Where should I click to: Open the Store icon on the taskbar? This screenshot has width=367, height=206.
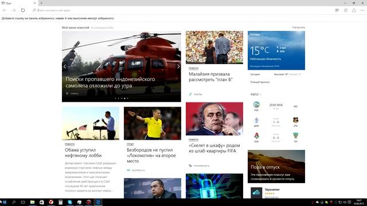(42, 202)
